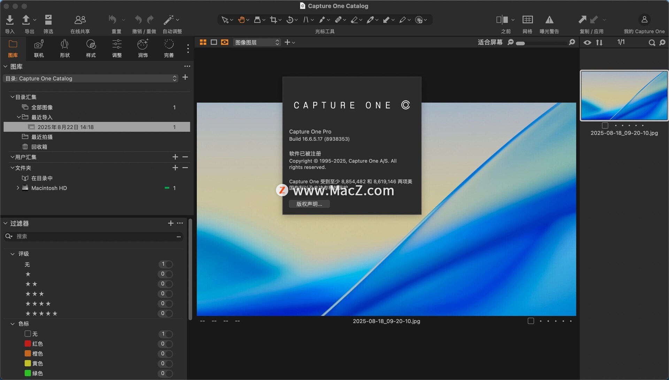669x380 pixels.
Task: Collapse the Color Tag (色标) filter group
Action: (x=12, y=324)
